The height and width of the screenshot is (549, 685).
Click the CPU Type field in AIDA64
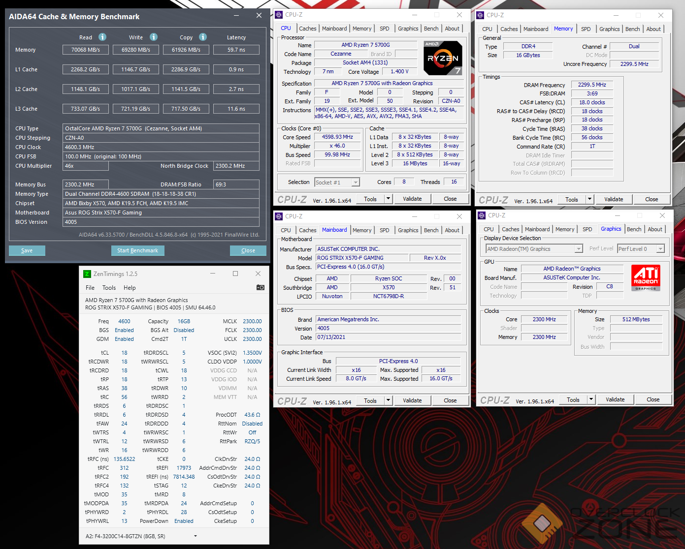[161, 128]
